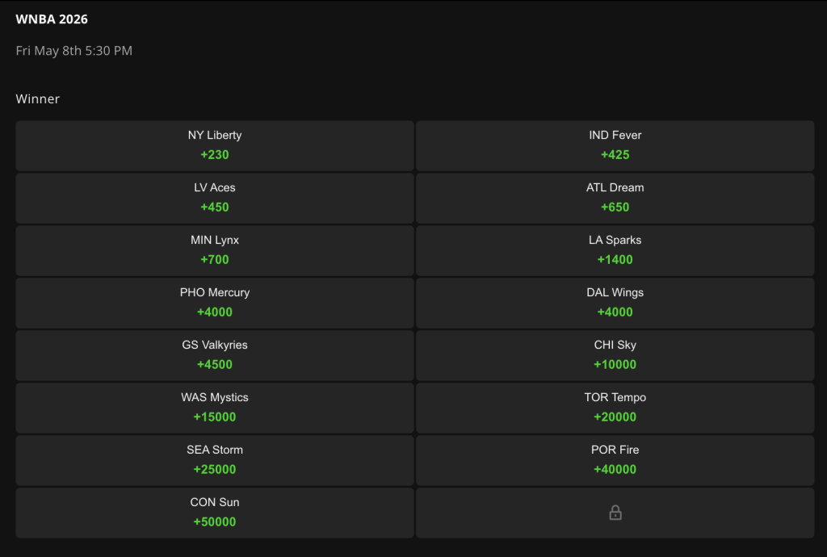The image size is (827, 557).
Task: Add GS Valkyries +4500 to betslip
Action: tap(215, 356)
